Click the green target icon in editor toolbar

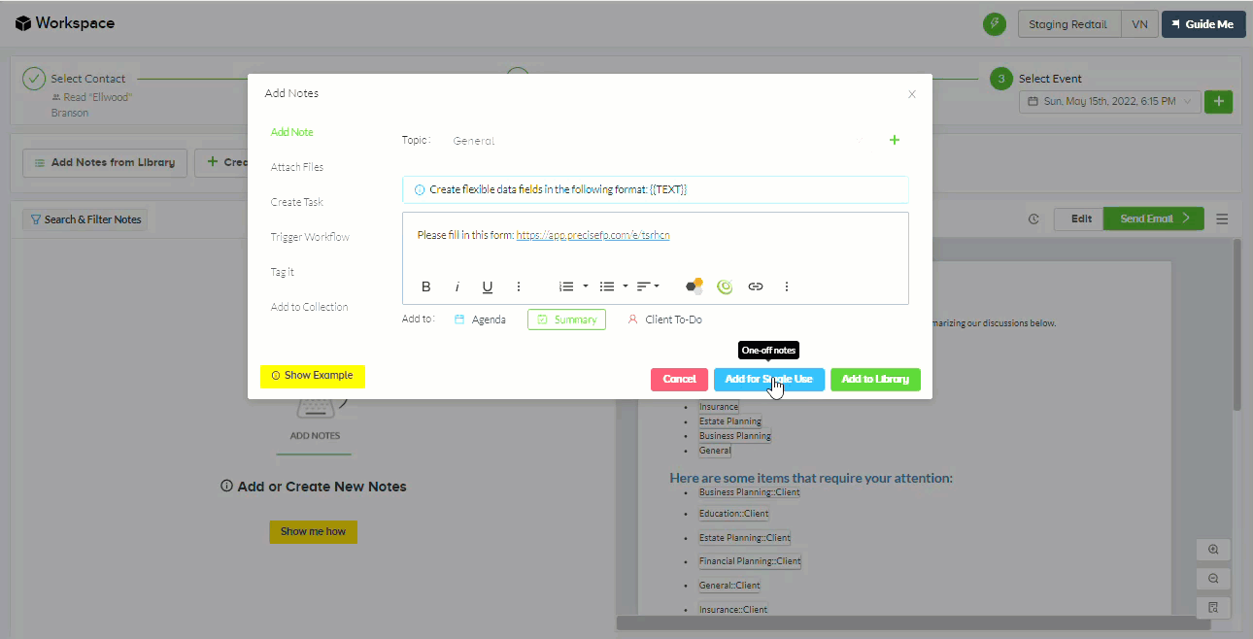[x=725, y=286]
